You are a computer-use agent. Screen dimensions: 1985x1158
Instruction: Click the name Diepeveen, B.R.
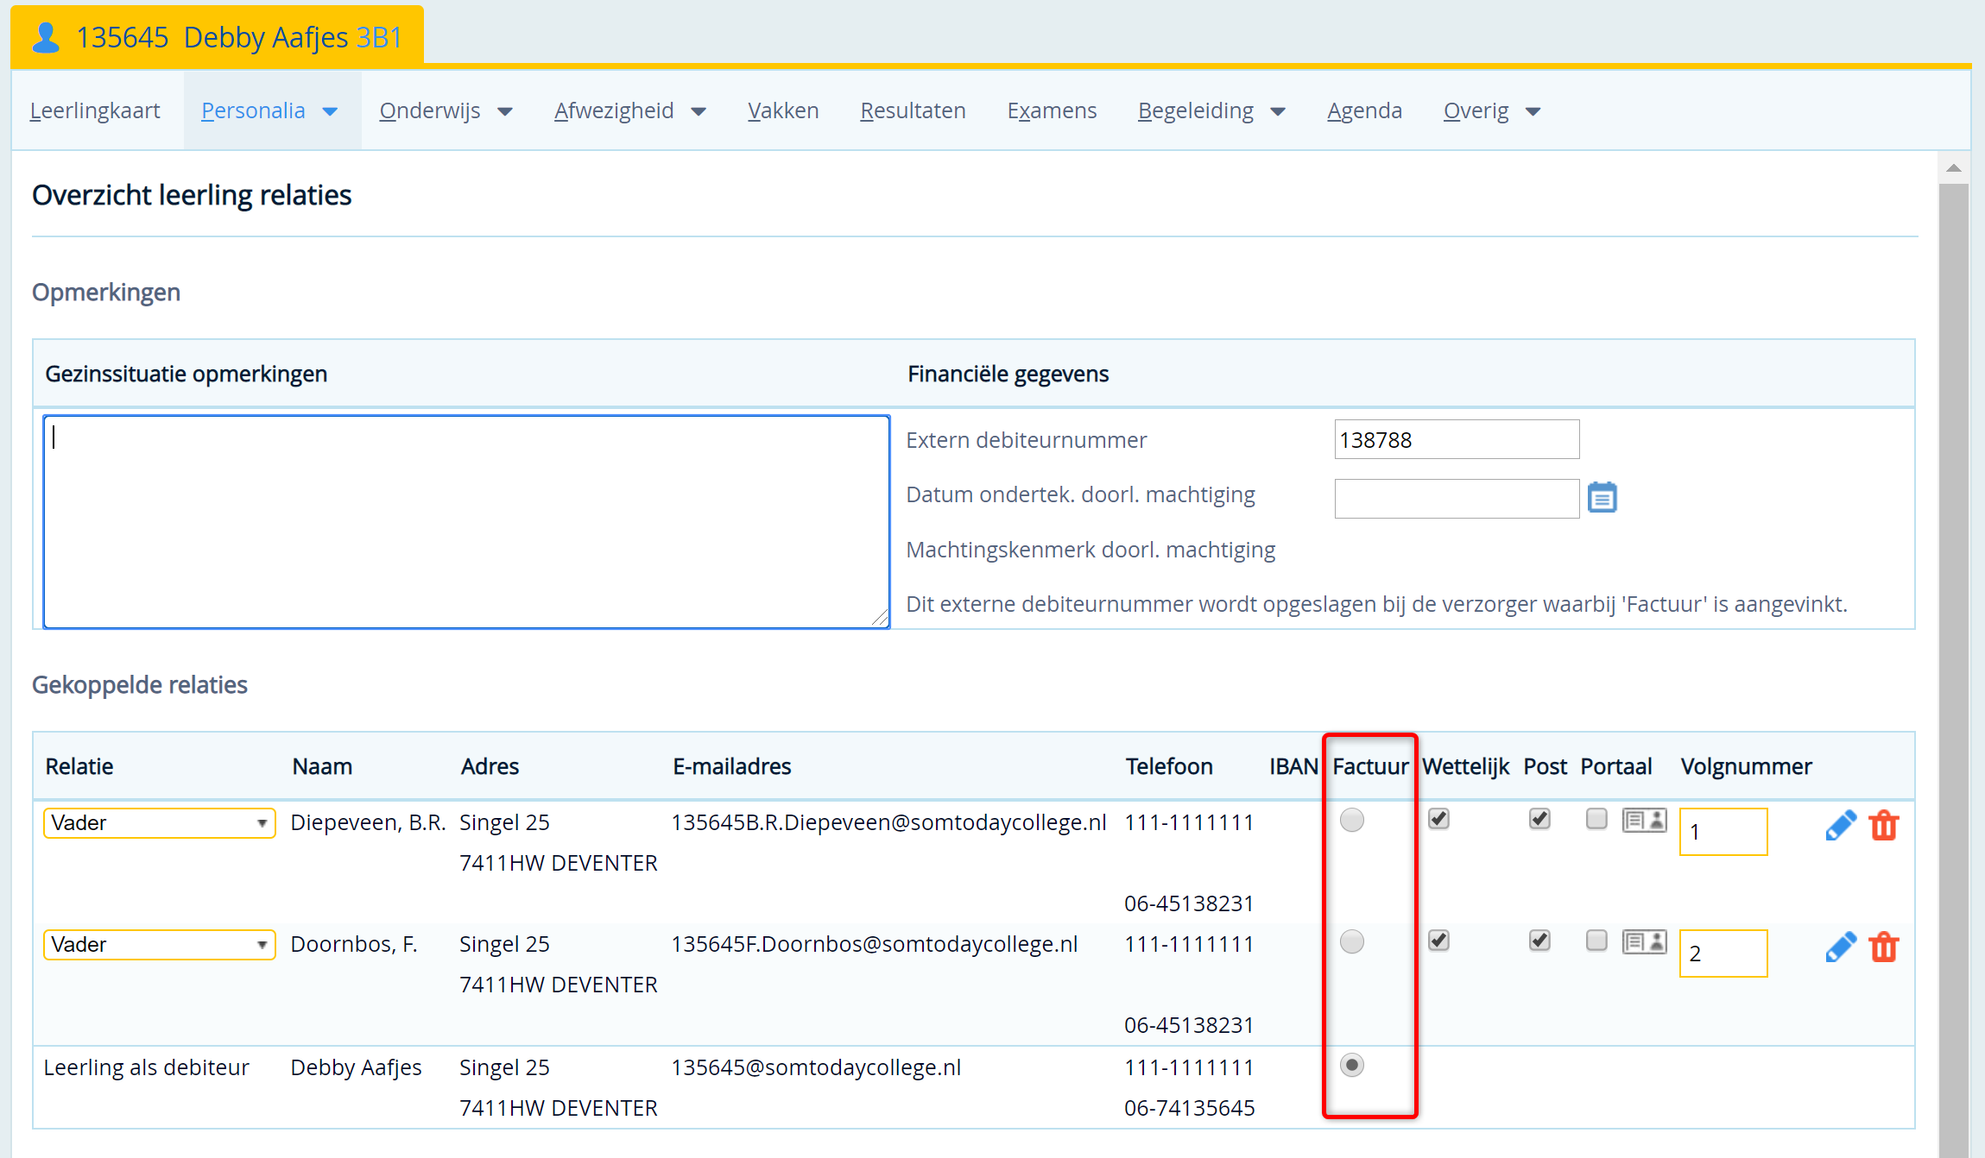click(x=368, y=822)
